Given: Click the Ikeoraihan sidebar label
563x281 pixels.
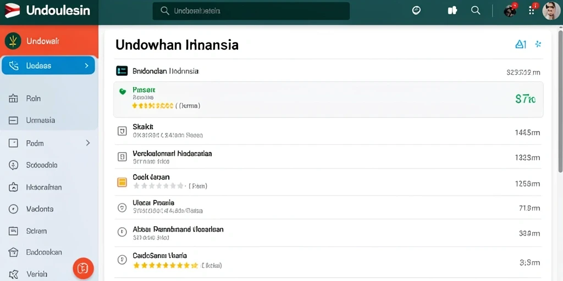Looking at the screenshot, I should pyautogui.click(x=44, y=187).
